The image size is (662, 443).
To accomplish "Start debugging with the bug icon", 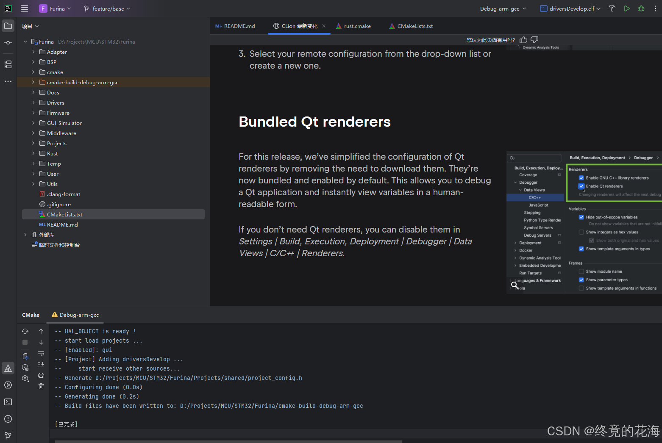I will (x=641, y=8).
